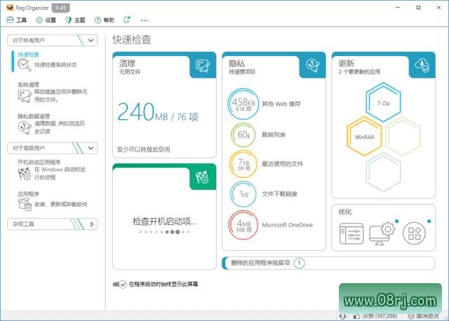Click the notification bell icon
Screen dimensions: 449x321
[126, 20]
